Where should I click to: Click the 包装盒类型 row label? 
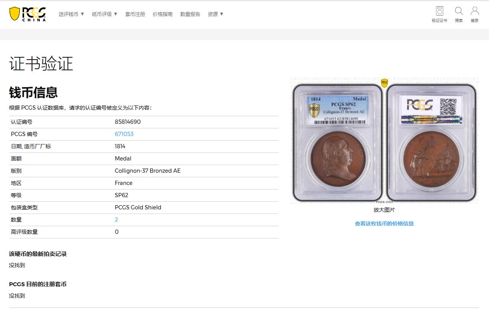[x=24, y=207]
